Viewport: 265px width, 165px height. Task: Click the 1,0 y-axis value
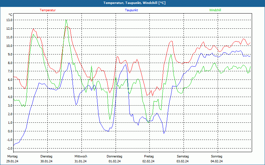[10, 123]
